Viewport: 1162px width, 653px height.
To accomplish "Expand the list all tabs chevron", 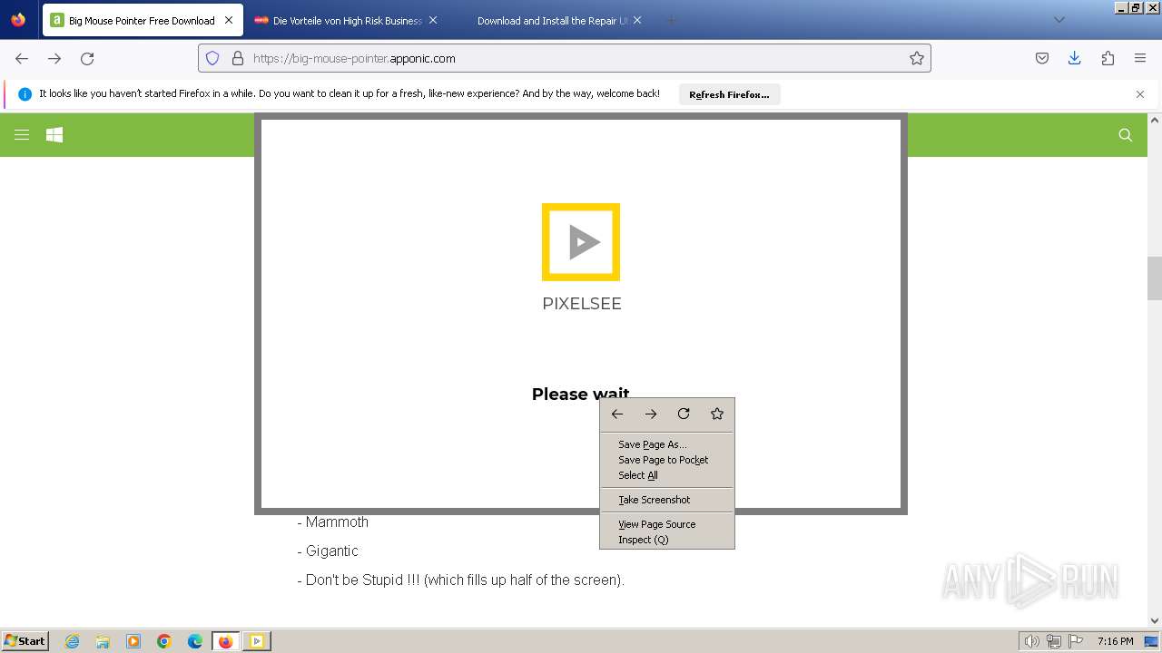I will [x=1059, y=20].
